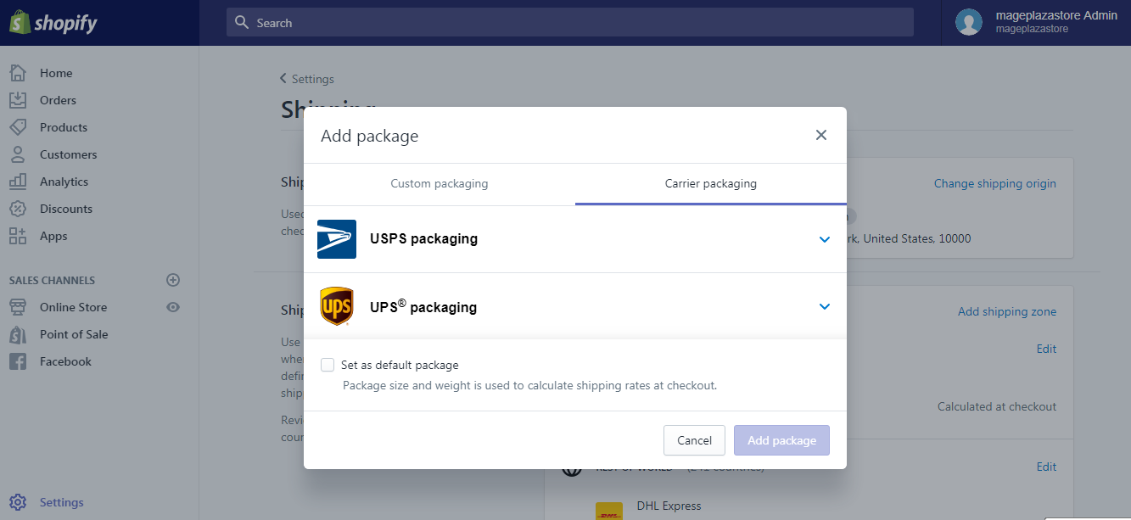Screen dimensions: 1131x520
Task: Open Discounts in the sidebar
Action: [x=66, y=209]
